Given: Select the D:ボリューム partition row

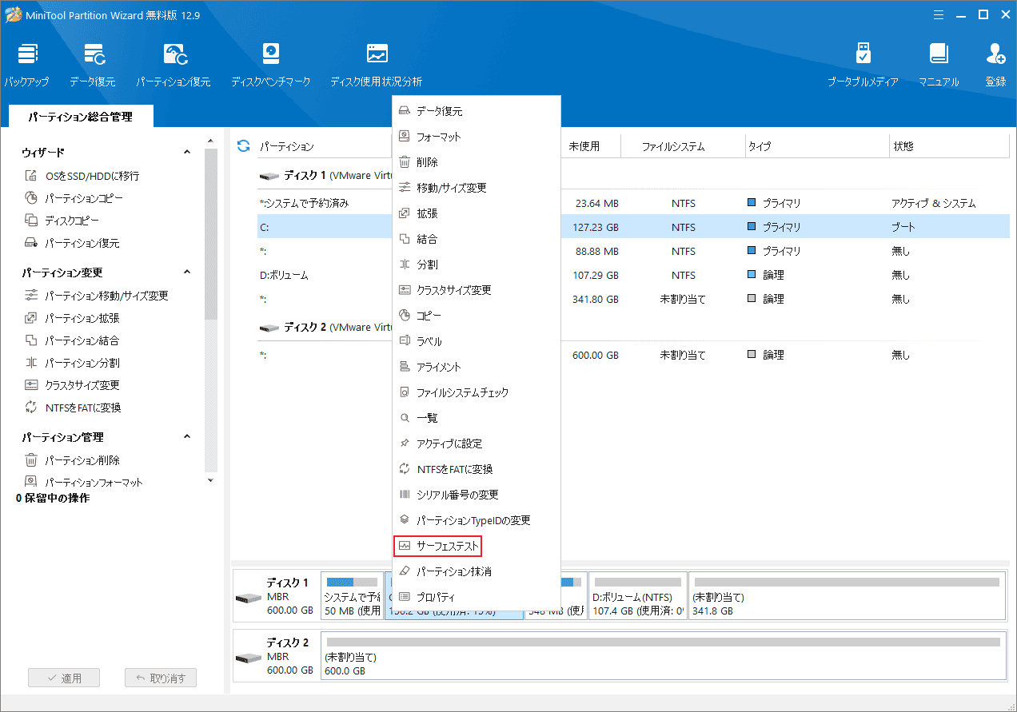Looking at the screenshot, I should coord(633,275).
